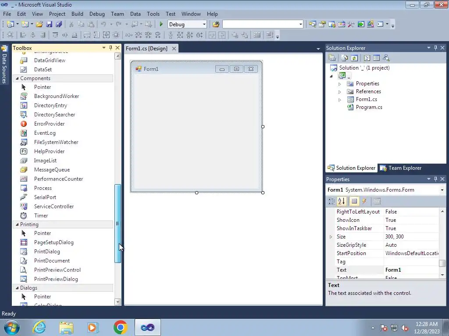Image resolution: width=449 pixels, height=336 pixels.
Task: Select Program.cs in Solution Explorer
Action: 369,108
